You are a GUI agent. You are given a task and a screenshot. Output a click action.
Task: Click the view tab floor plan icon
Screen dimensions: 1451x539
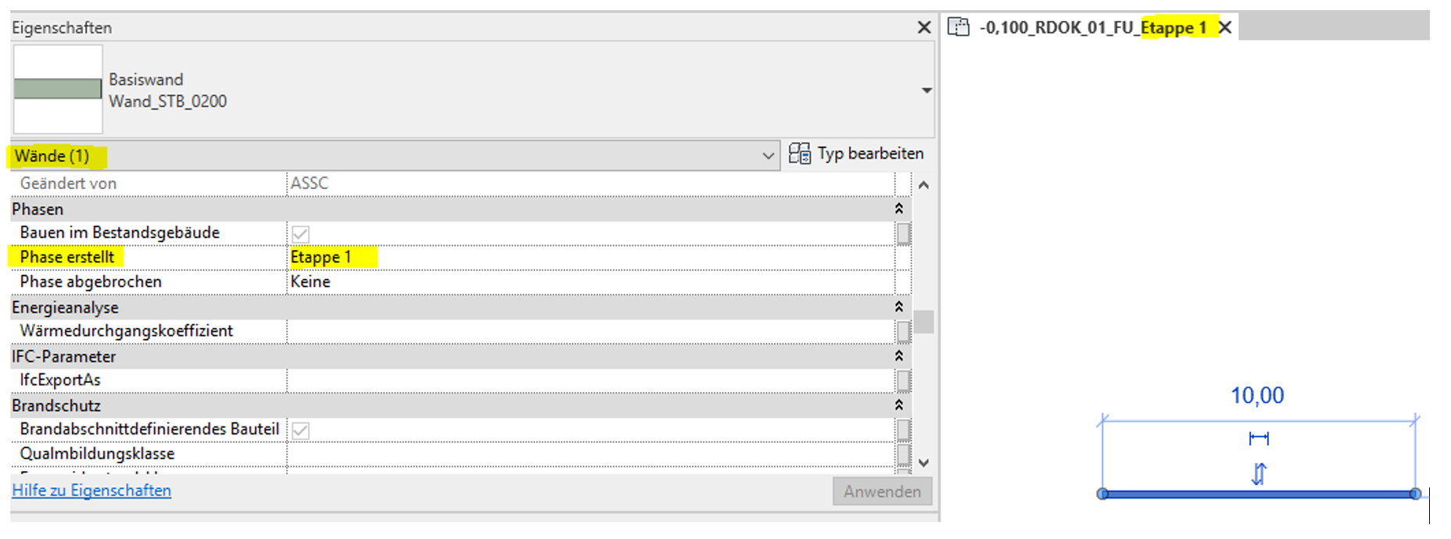pos(958,27)
